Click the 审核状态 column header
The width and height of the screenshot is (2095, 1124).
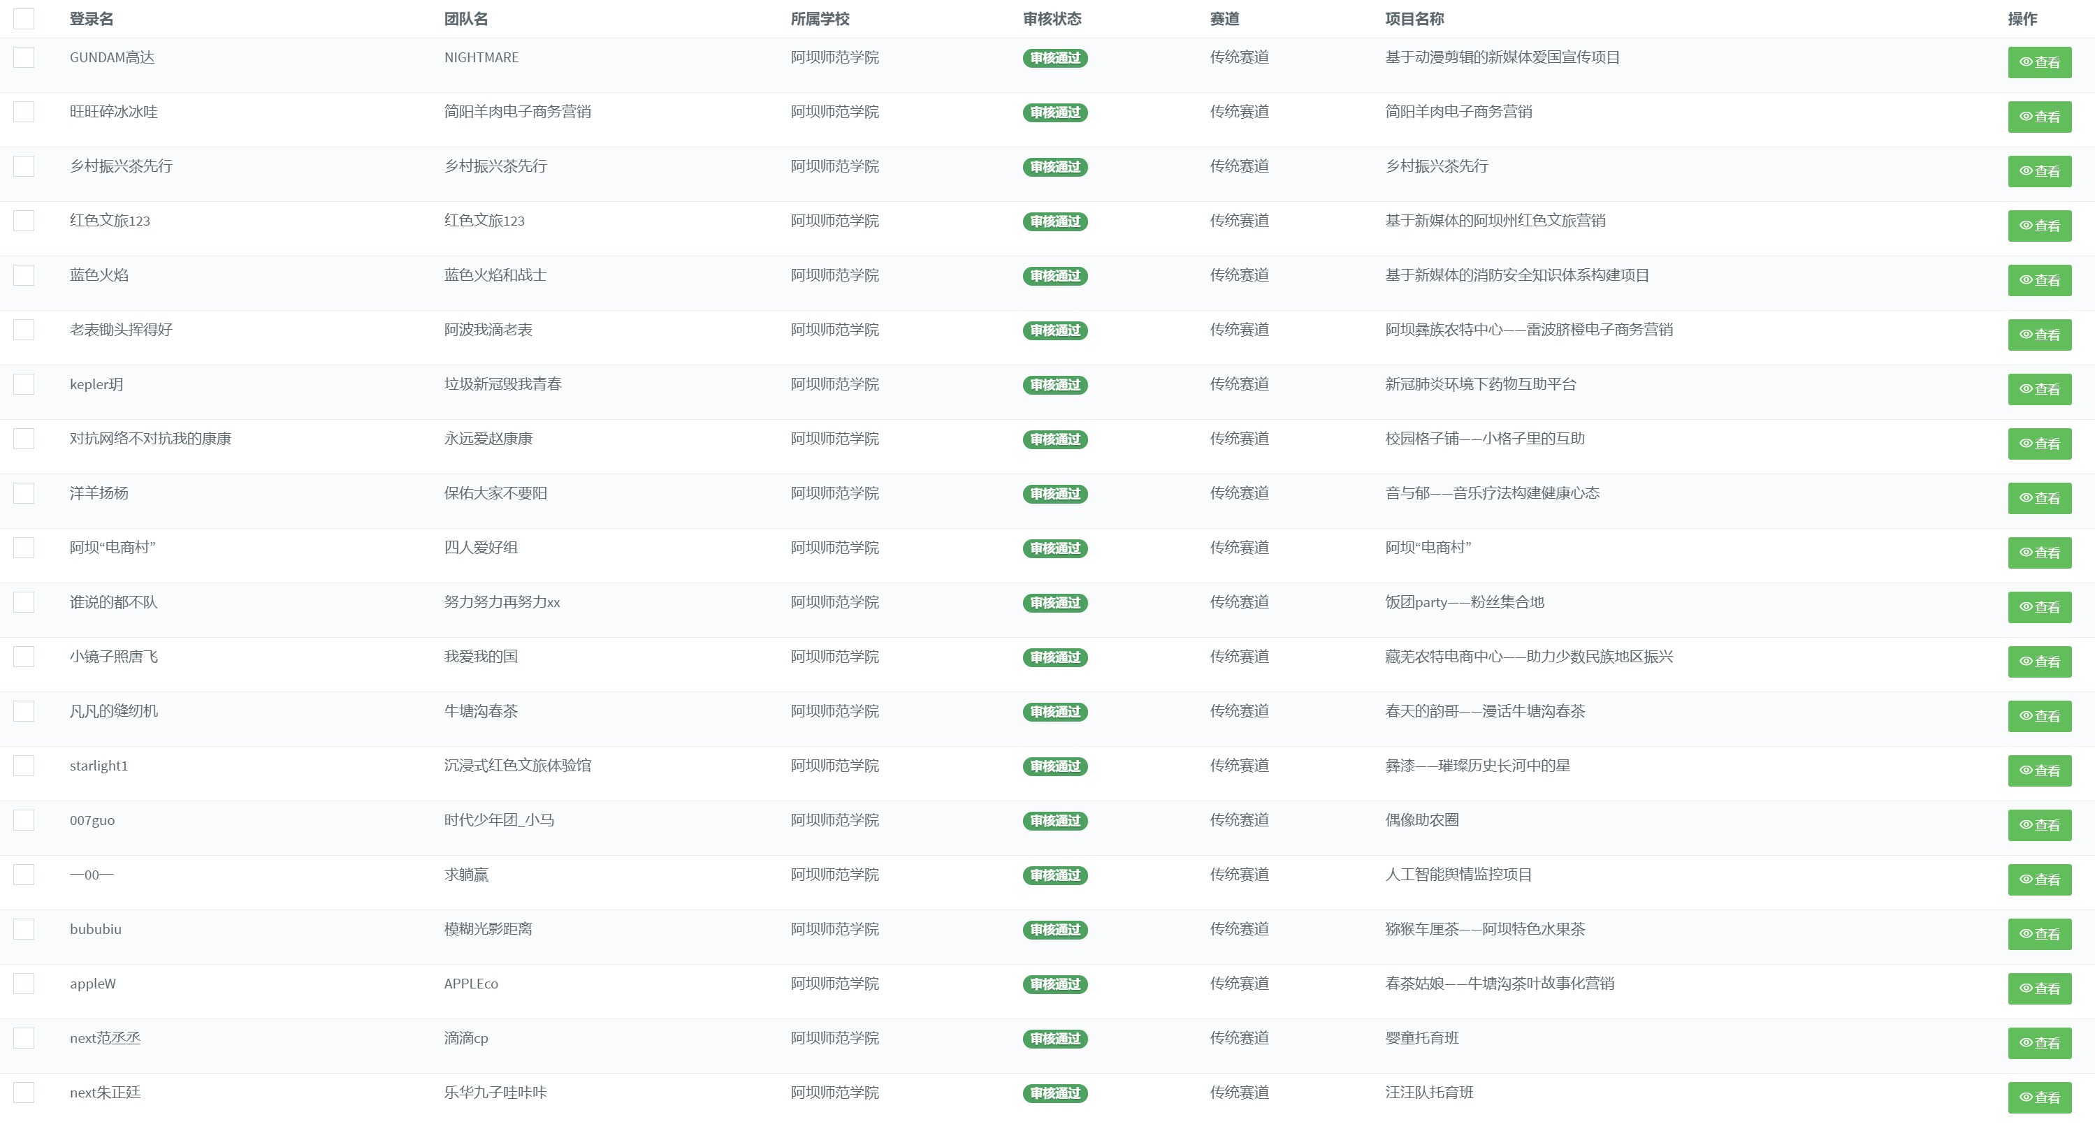pos(1052,19)
